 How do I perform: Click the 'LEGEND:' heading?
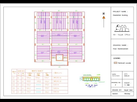coord(117,58)
